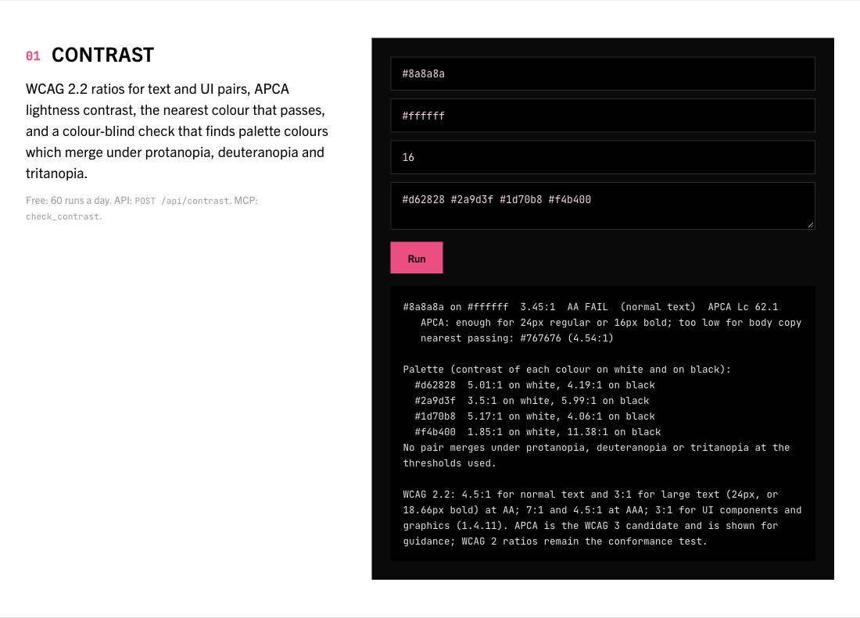Click the check_contrast MCP name

63,216
